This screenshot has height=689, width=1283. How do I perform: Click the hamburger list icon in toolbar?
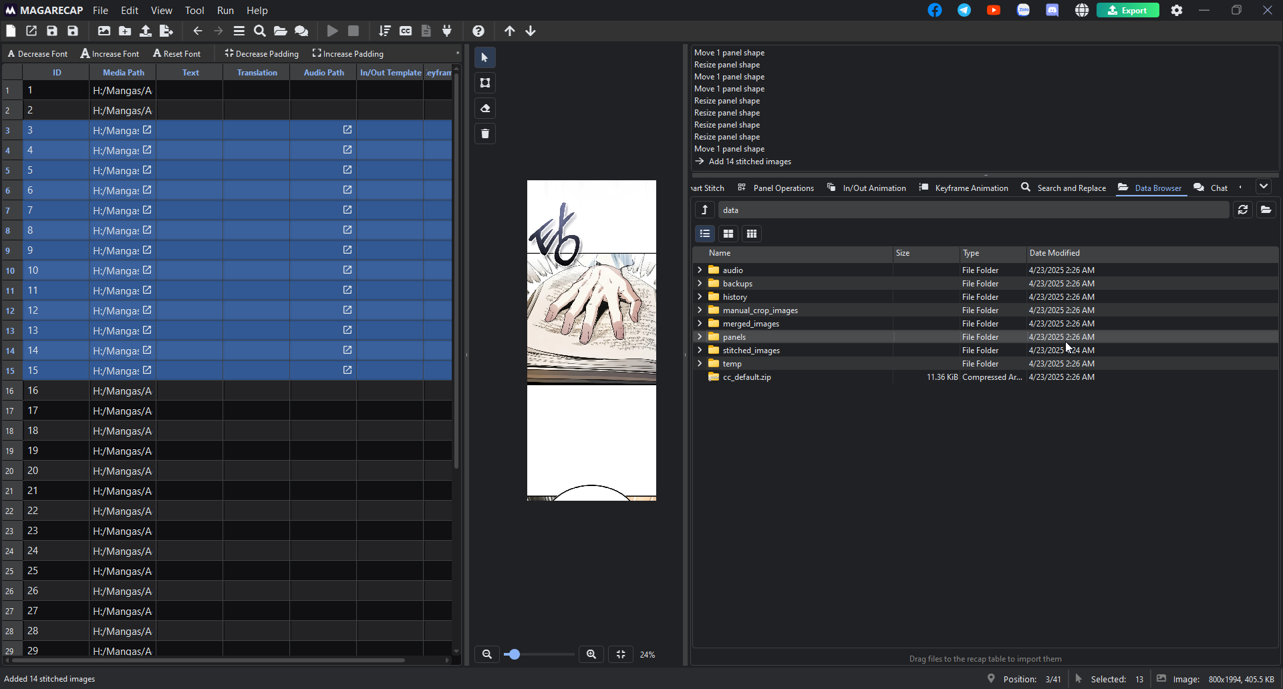pyautogui.click(x=239, y=31)
